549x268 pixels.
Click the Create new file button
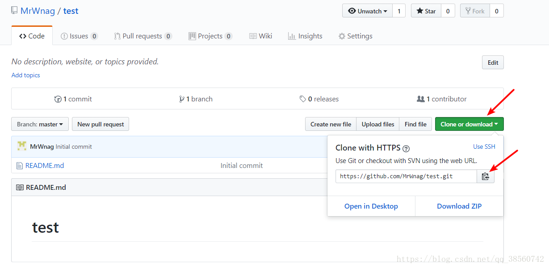coord(331,124)
